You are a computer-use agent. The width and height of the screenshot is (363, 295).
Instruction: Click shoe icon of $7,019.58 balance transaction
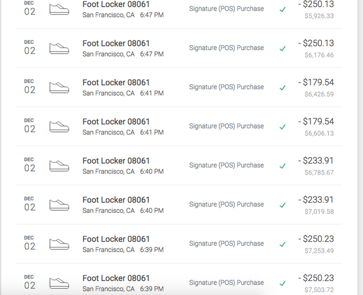coord(59,205)
